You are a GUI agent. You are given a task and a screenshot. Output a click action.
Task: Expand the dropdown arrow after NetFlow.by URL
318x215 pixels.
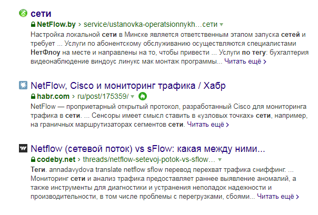(222, 25)
